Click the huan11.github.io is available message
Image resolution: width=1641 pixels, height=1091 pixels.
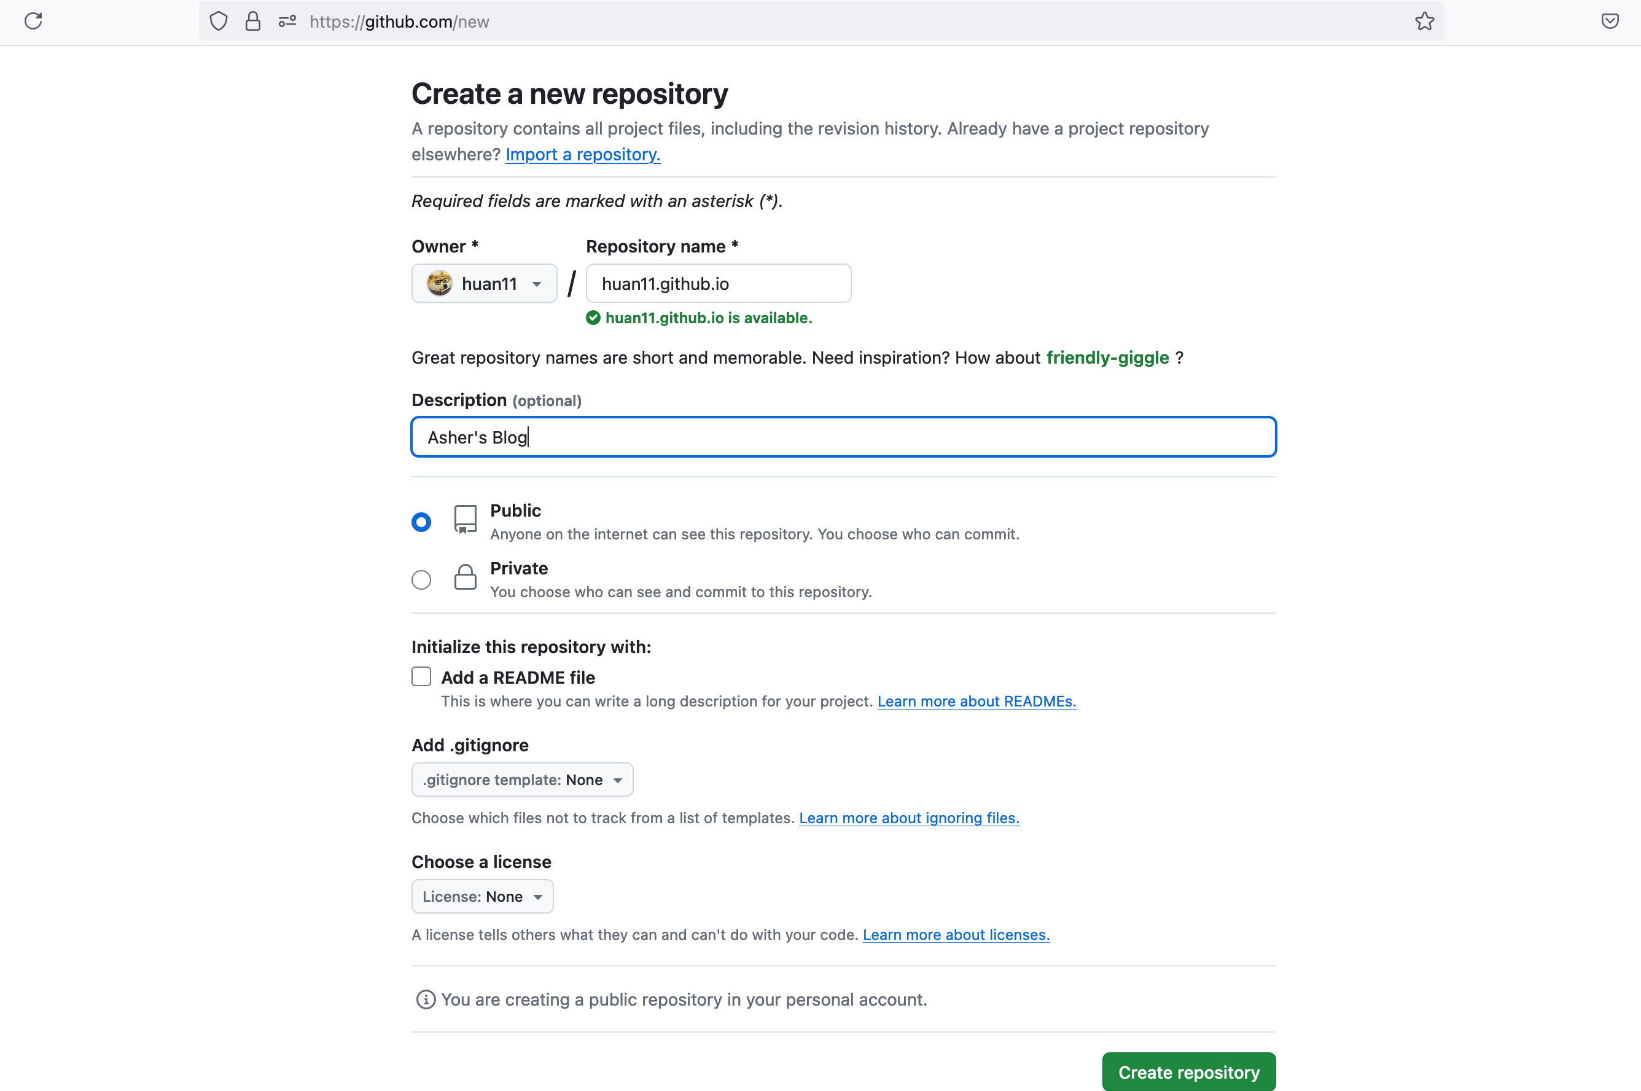709,318
